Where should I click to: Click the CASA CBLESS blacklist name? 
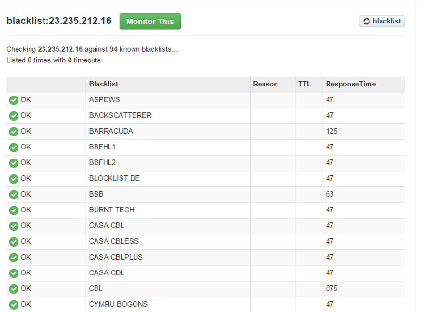[x=114, y=241]
